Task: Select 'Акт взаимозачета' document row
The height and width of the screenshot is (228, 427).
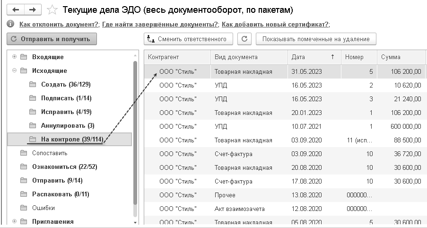Action: point(285,209)
